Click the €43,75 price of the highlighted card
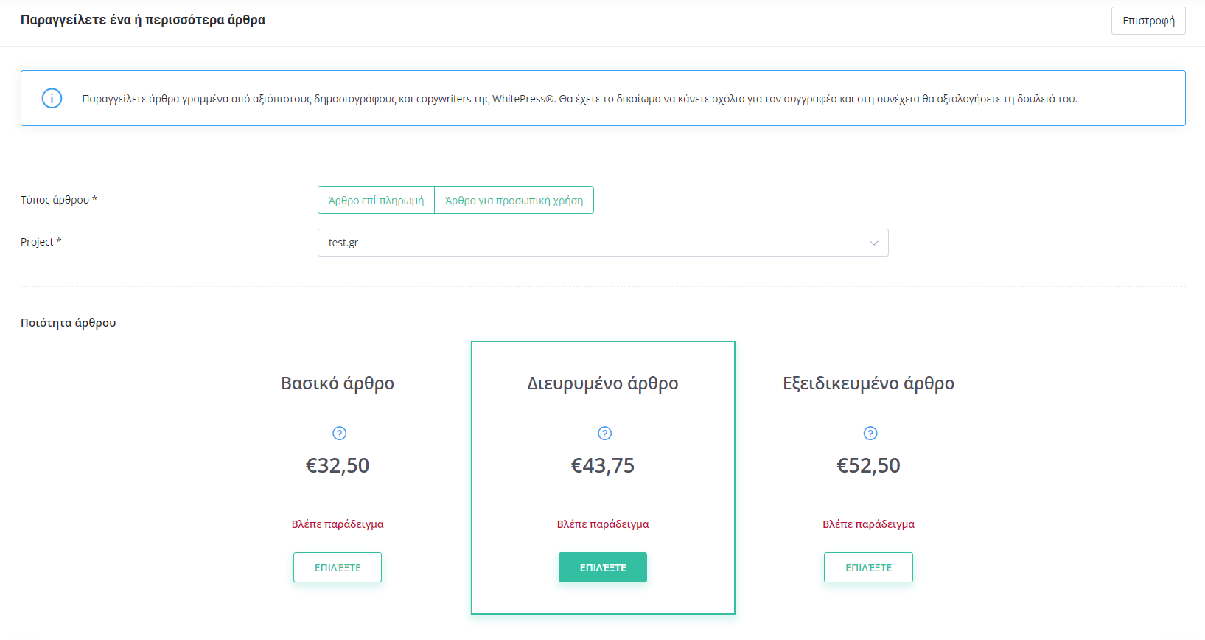Screen dimensions: 1205x640 [x=603, y=465]
